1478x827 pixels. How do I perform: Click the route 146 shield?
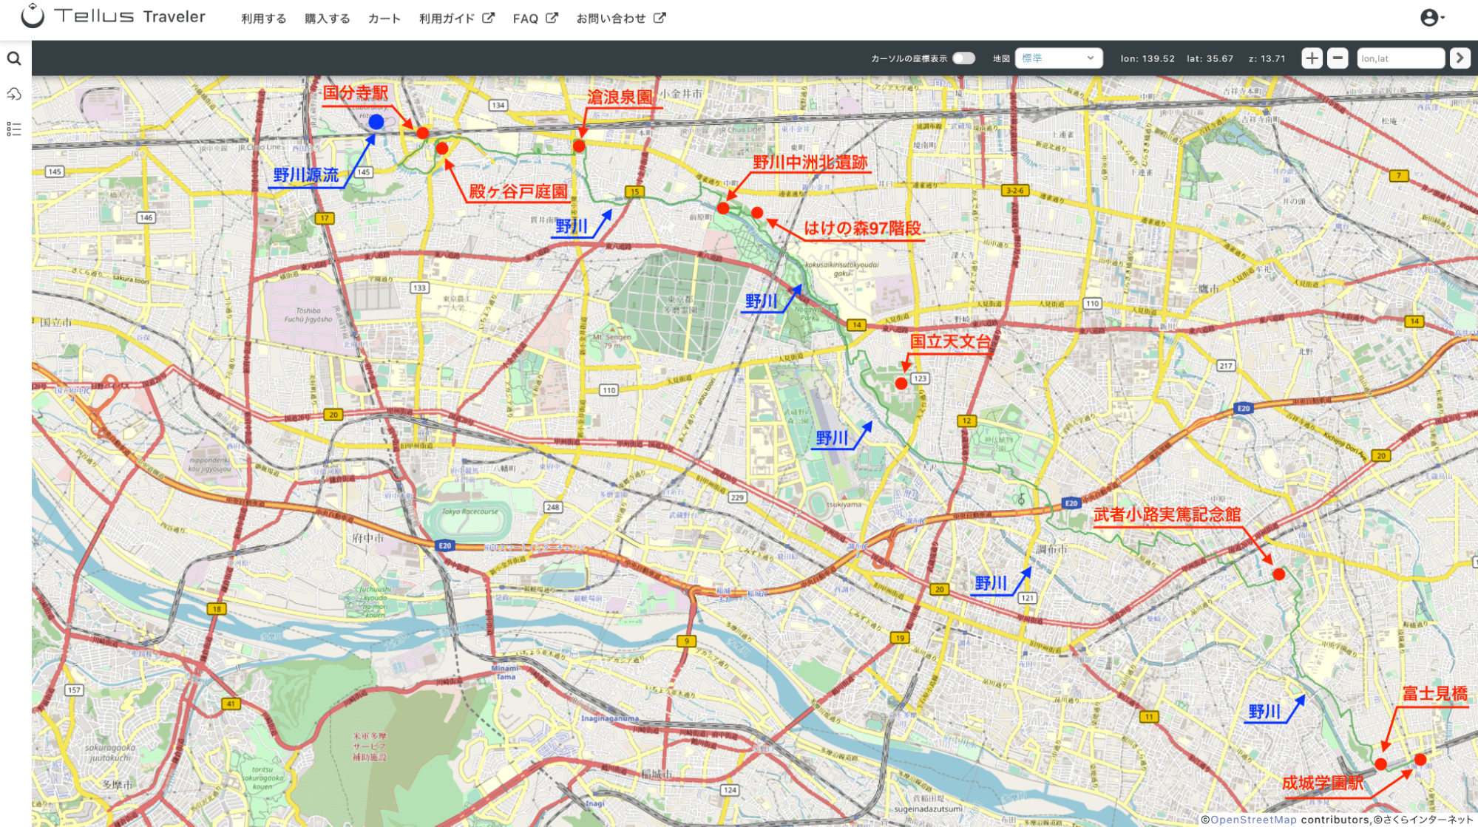pyautogui.click(x=146, y=217)
